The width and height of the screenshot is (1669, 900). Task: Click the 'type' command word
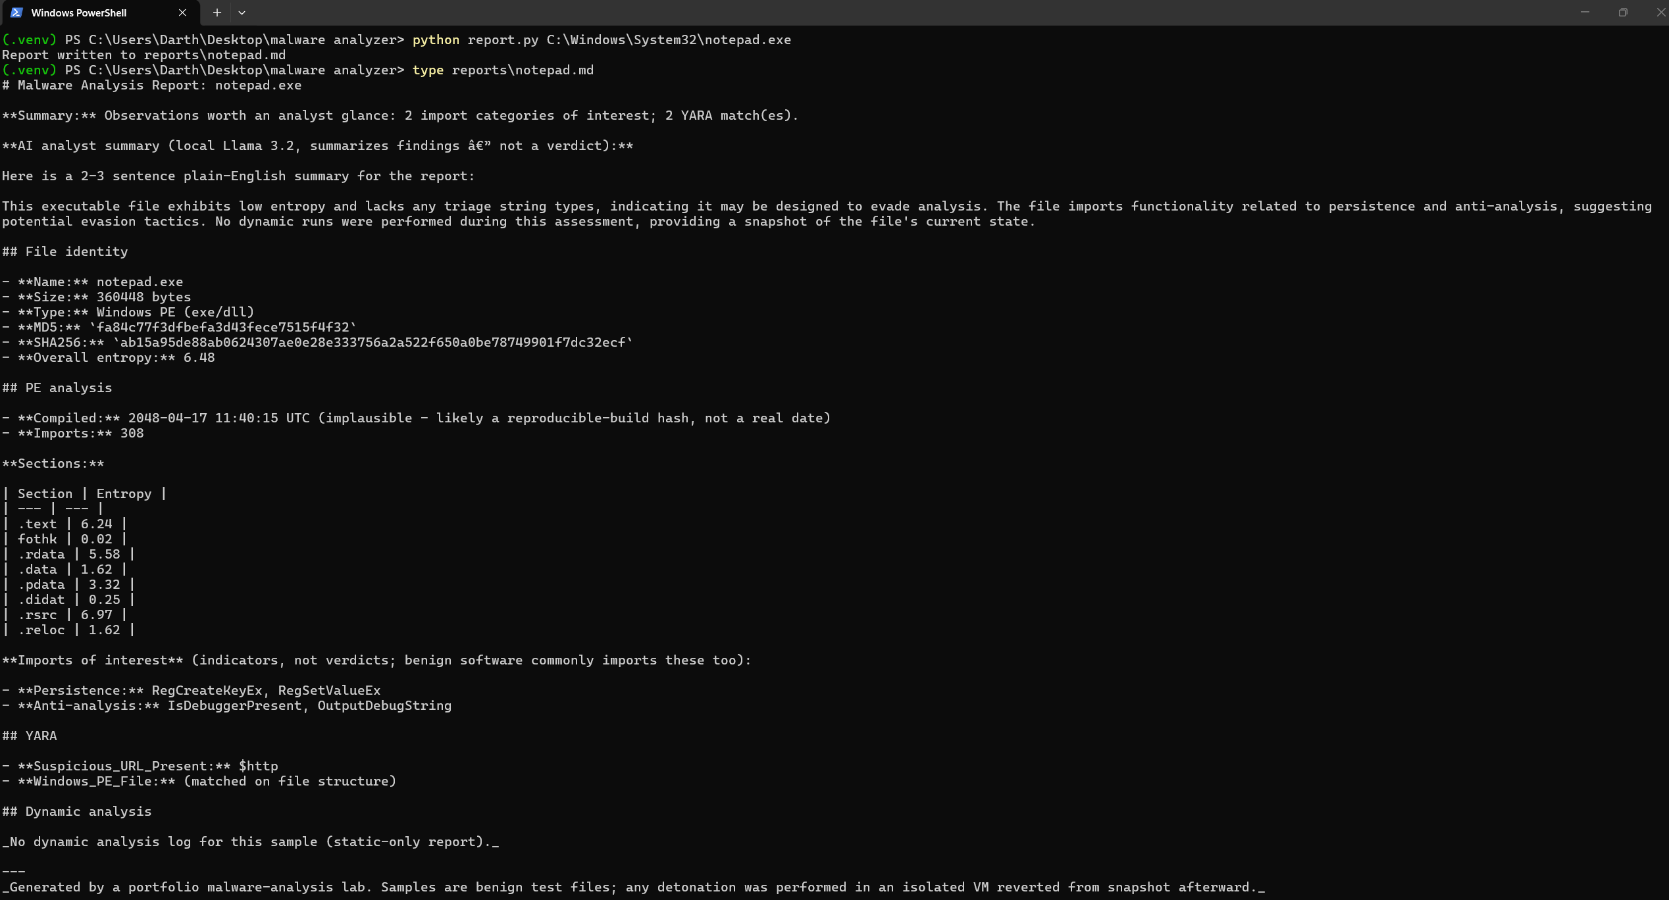pos(428,70)
